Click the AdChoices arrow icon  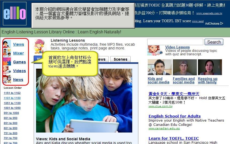click(221, 23)
